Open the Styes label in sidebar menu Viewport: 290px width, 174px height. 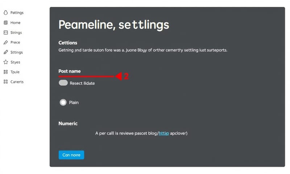coord(16,62)
